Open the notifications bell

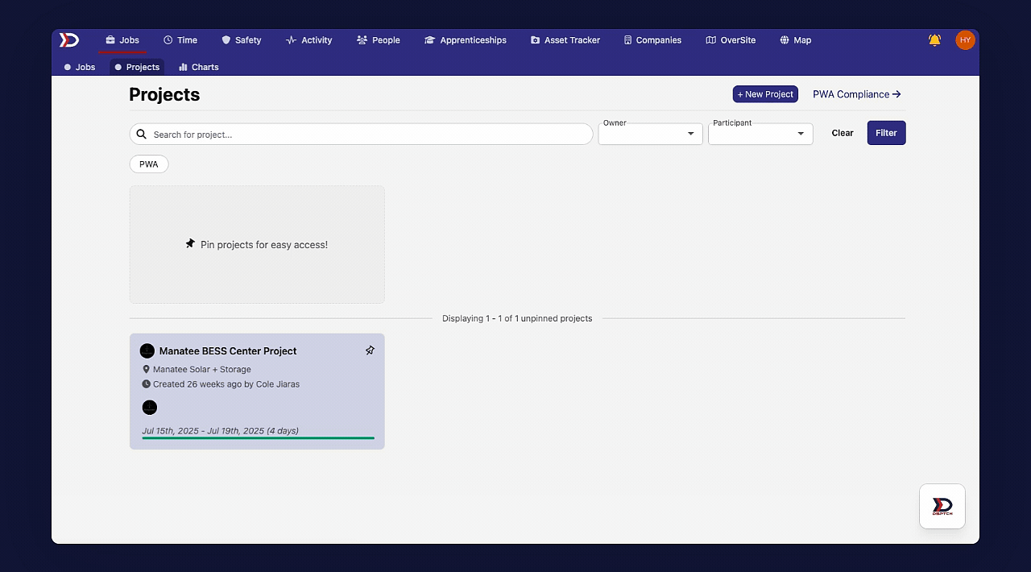point(934,39)
